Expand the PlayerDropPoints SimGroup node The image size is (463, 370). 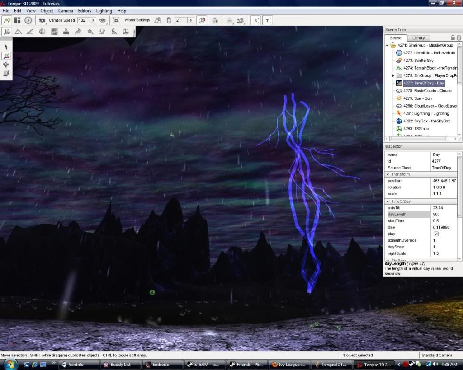[x=393, y=75]
